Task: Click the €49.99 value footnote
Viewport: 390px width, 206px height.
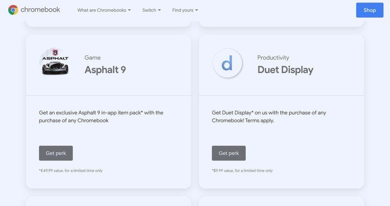Action: pyautogui.click(x=71, y=171)
